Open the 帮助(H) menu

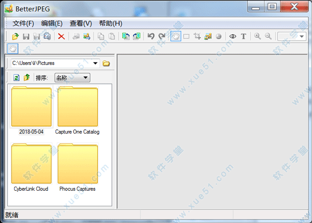point(111,23)
